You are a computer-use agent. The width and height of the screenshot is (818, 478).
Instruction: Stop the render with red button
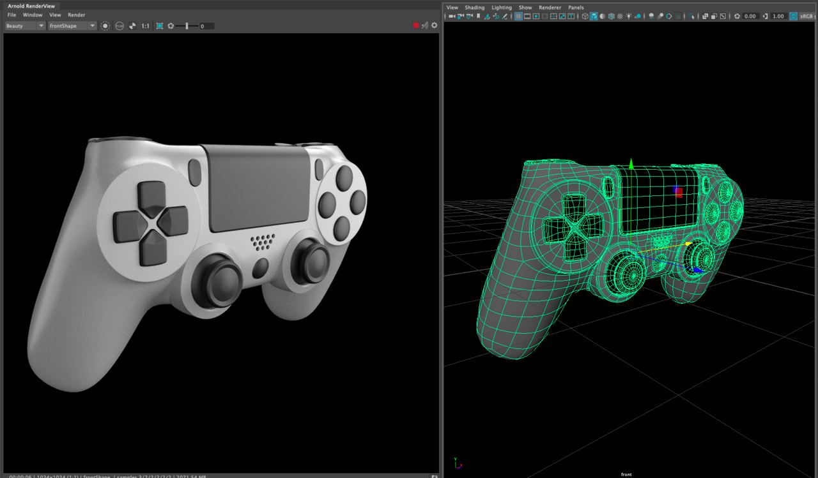[416, 25]
